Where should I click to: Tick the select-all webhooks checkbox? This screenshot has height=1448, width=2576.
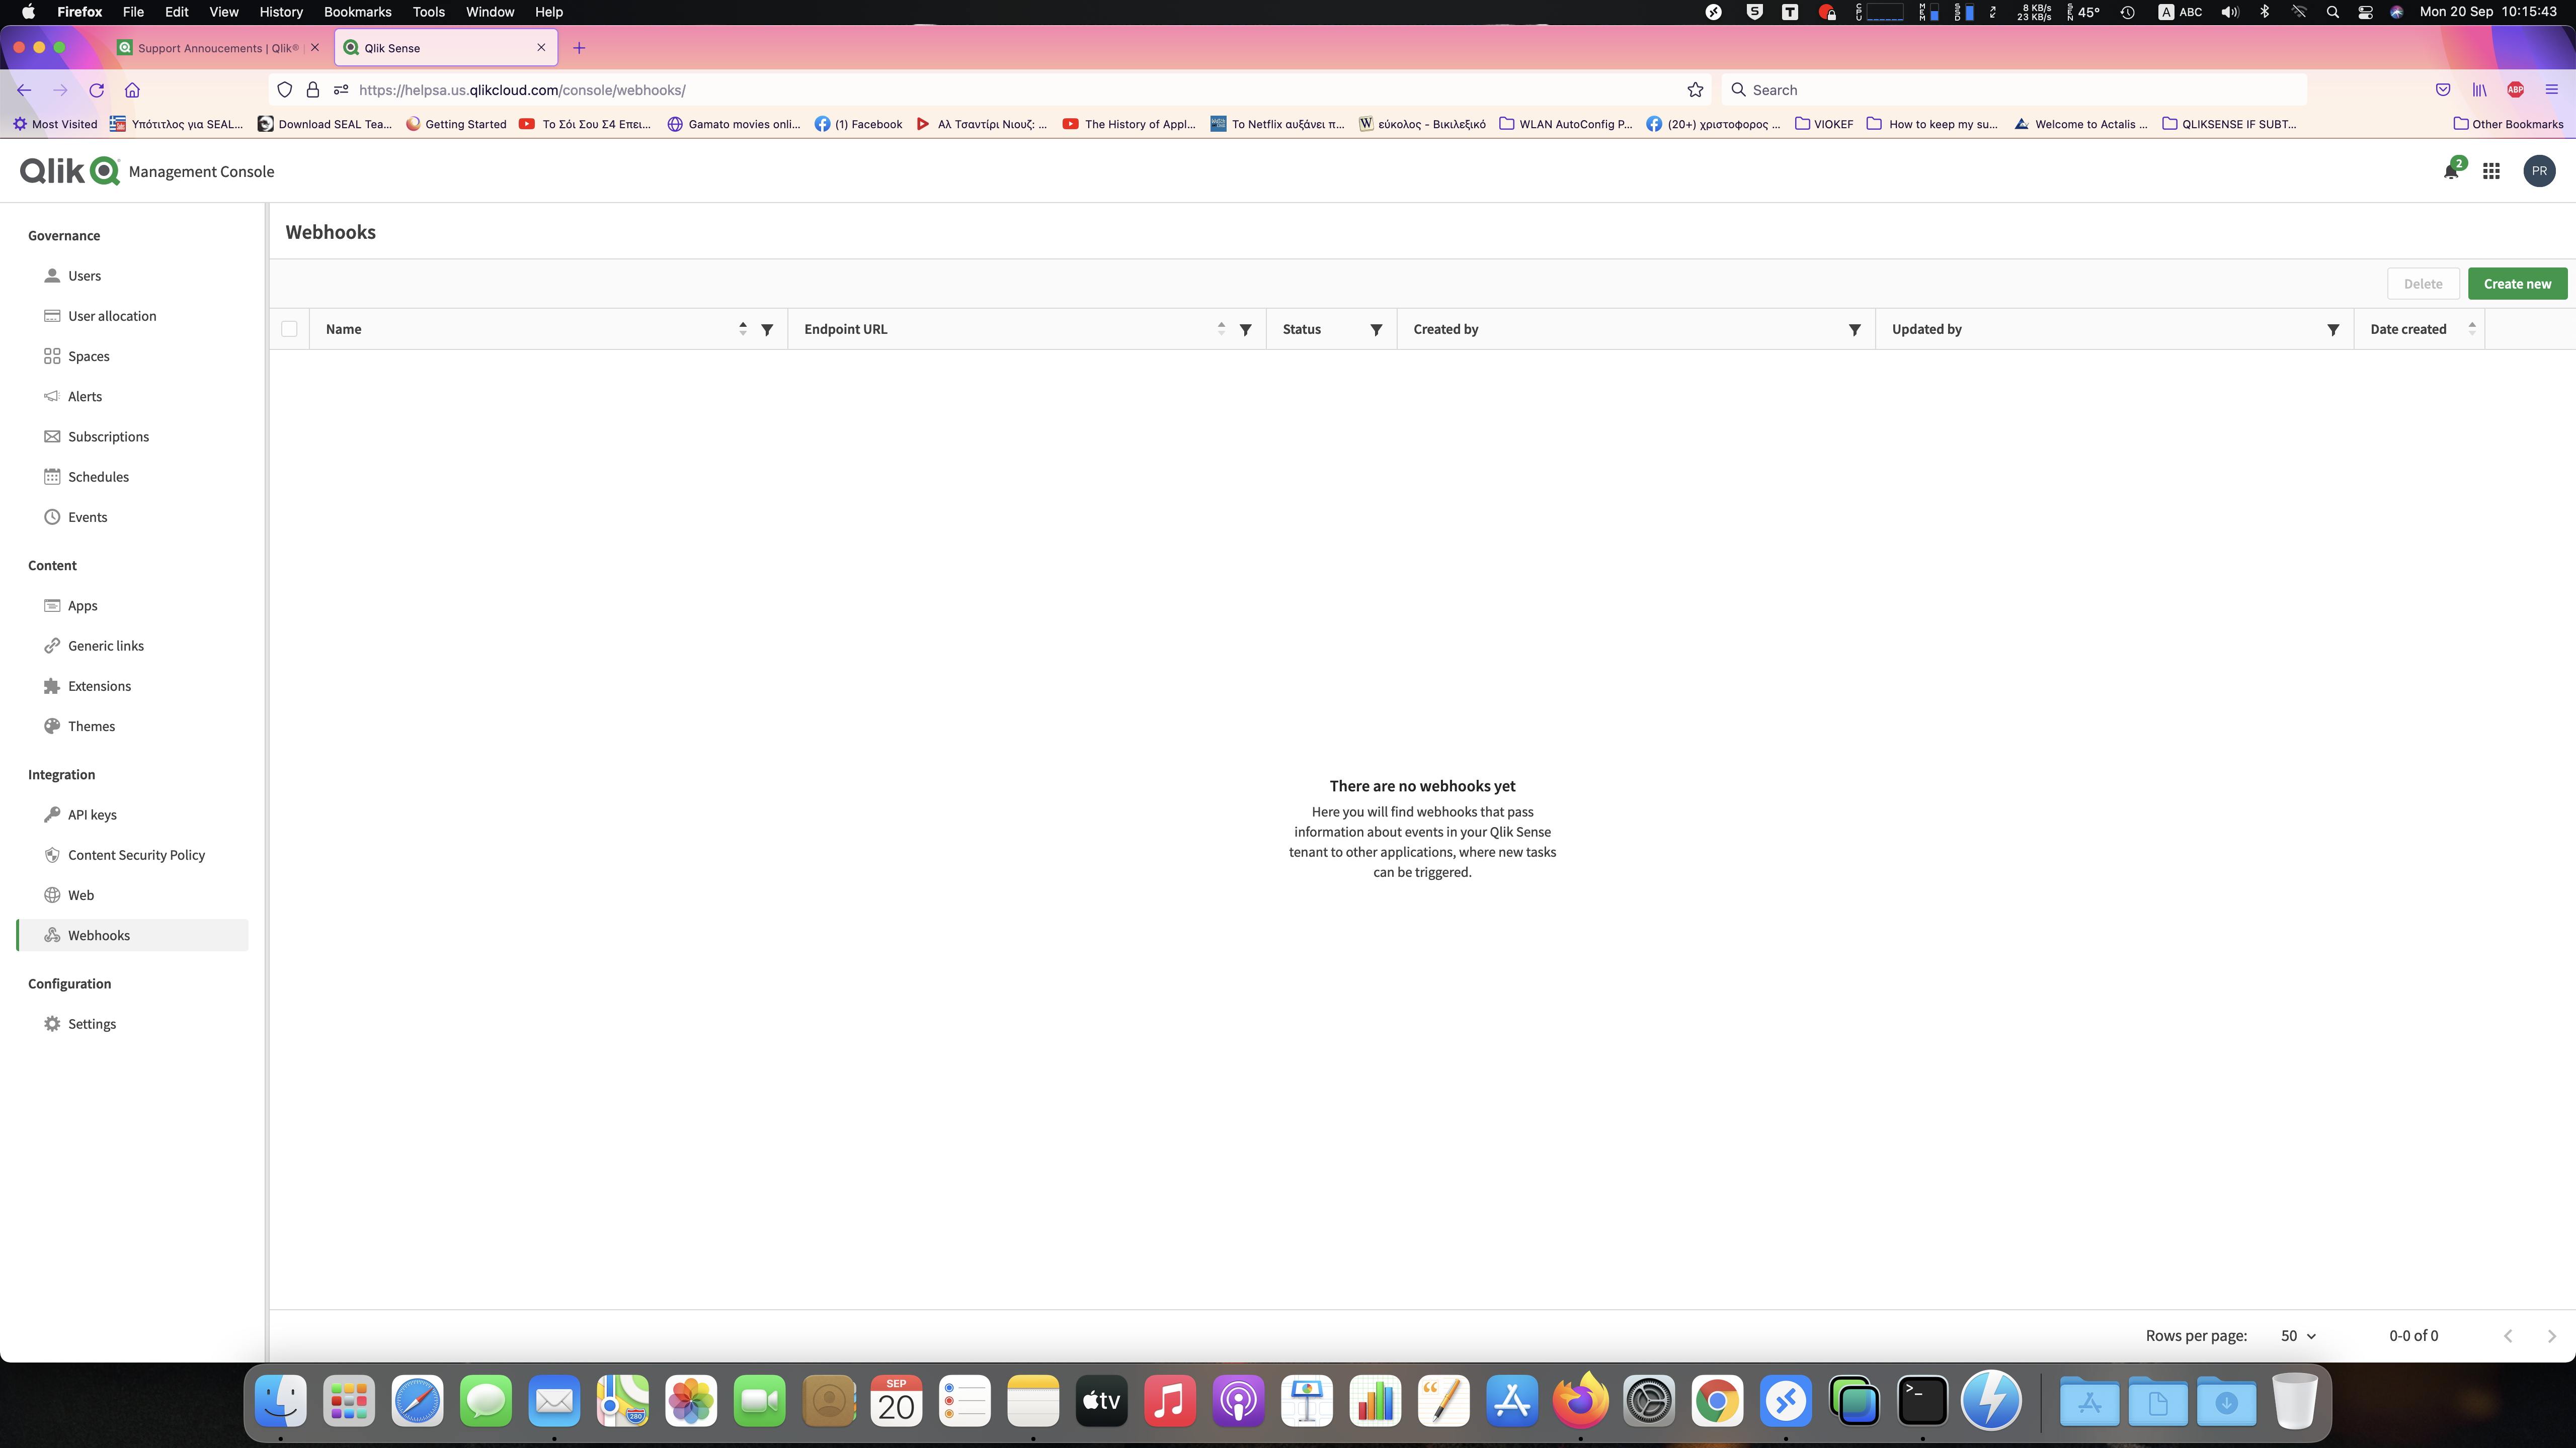pyautogui.click(x=289, y=329)
